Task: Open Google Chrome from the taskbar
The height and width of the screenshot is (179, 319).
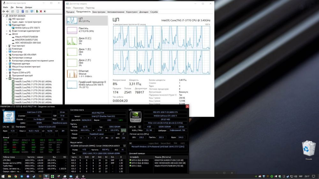Action: 15,176
